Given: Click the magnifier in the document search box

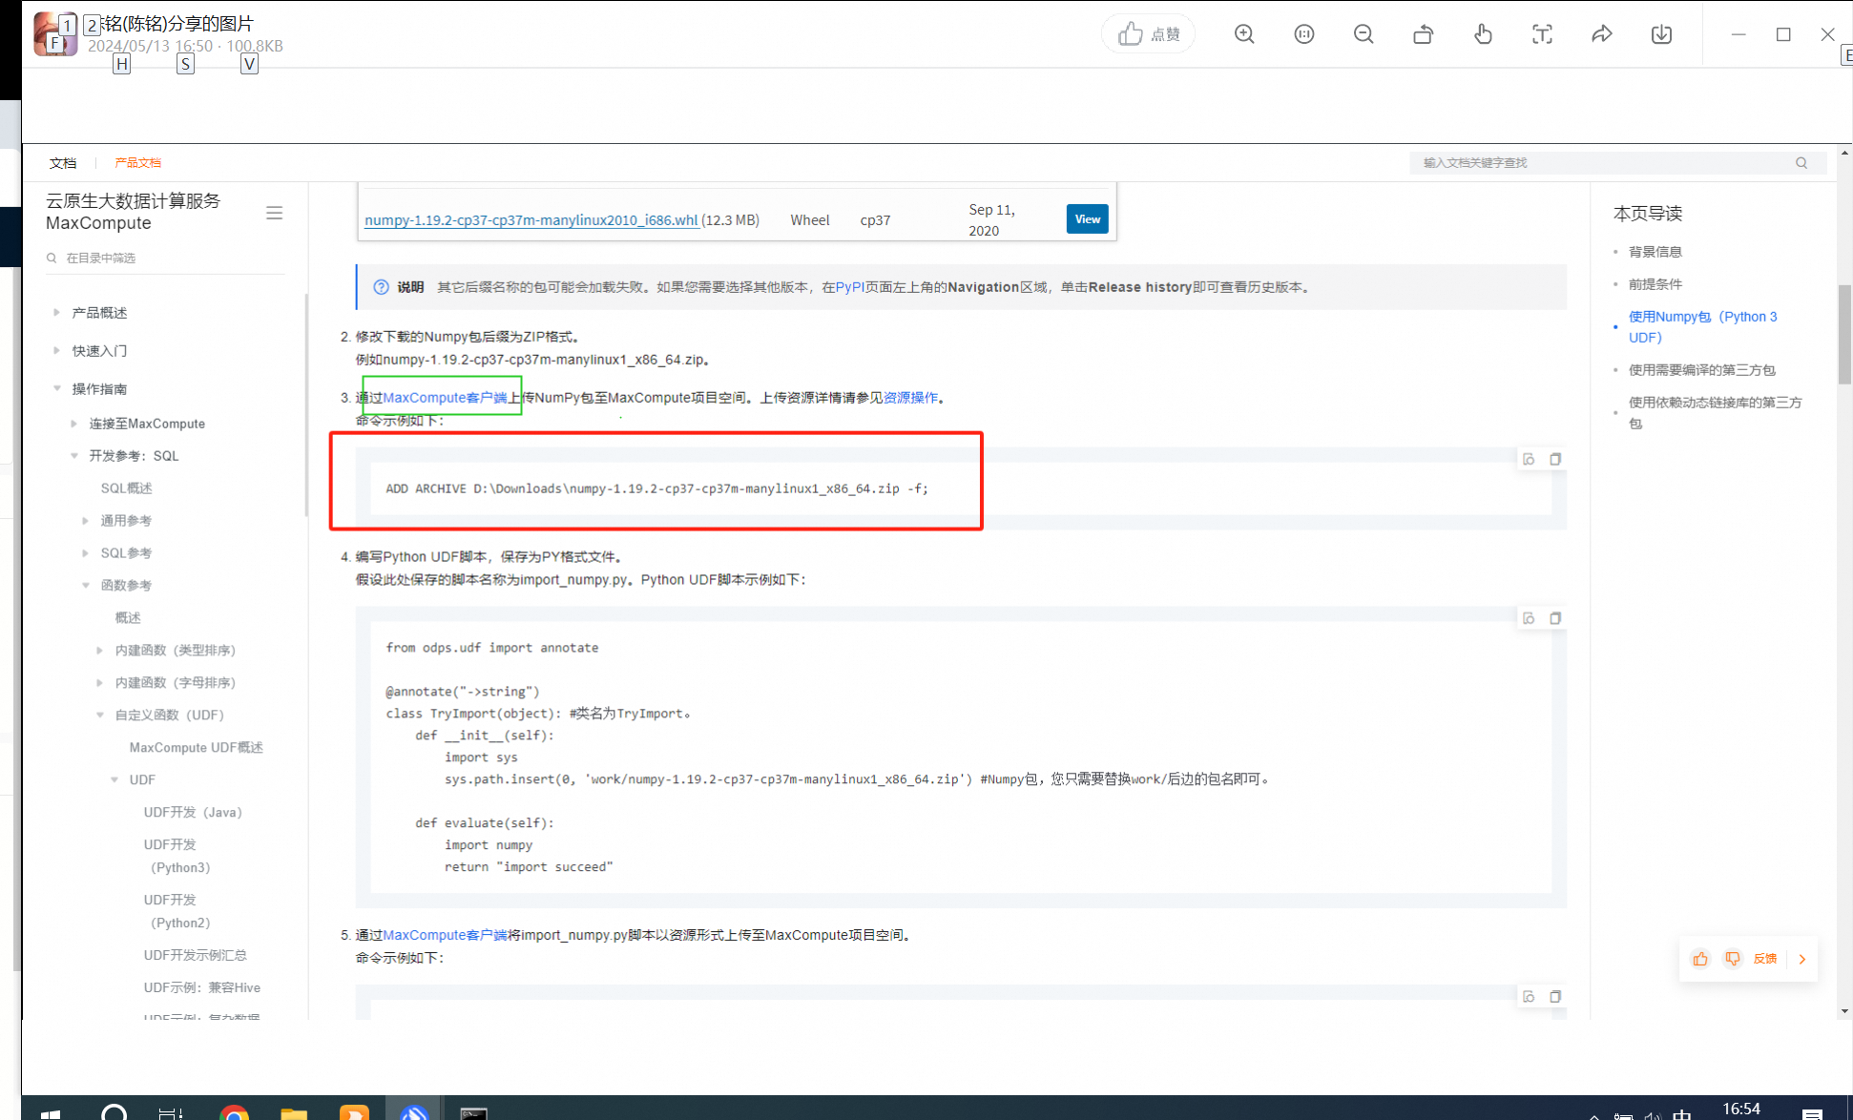Looking at the screenshot, I should click(x=1801, y=162).
